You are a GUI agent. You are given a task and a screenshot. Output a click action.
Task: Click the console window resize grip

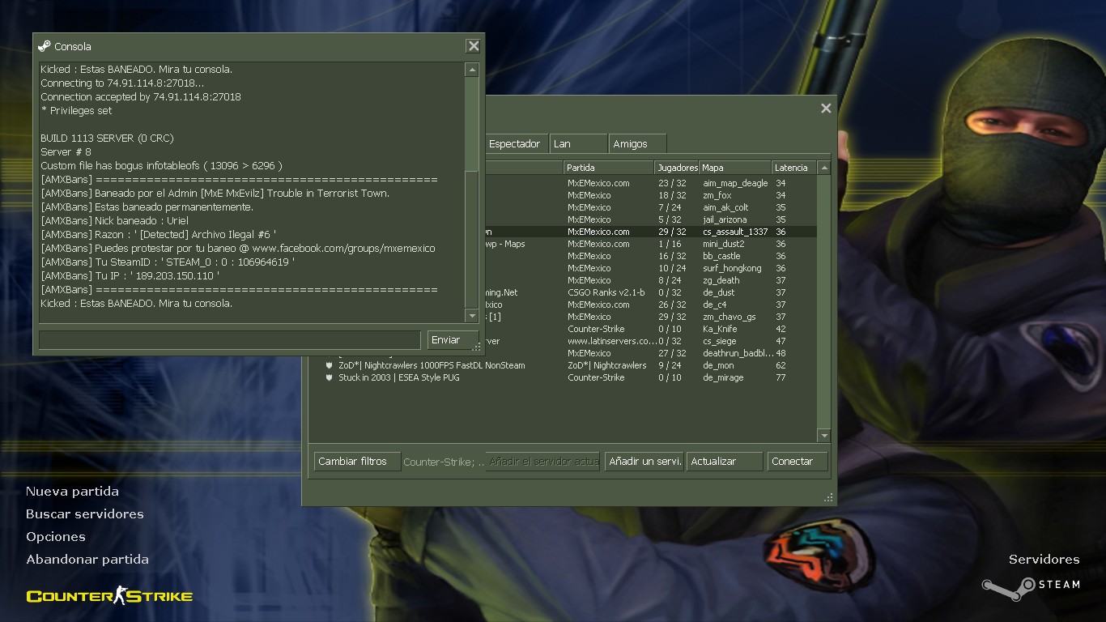476,347
